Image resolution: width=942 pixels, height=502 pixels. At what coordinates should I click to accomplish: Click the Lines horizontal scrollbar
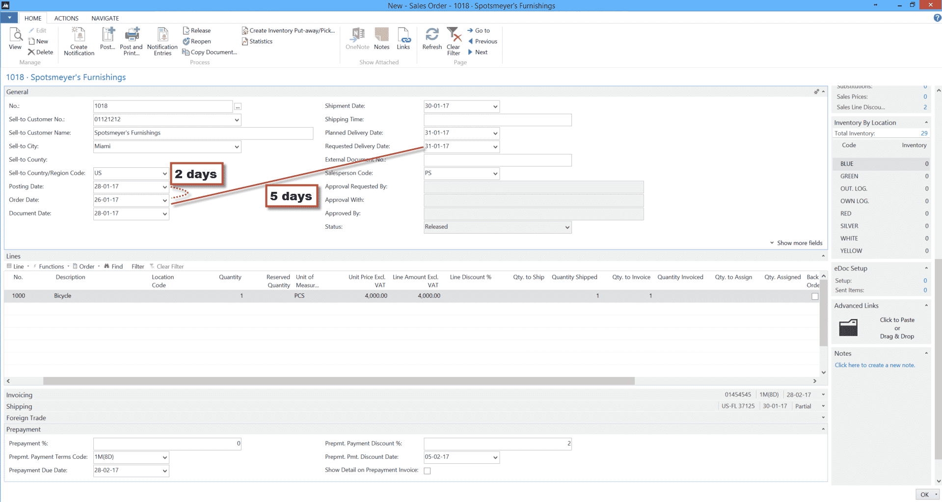(x=339, y=381)
